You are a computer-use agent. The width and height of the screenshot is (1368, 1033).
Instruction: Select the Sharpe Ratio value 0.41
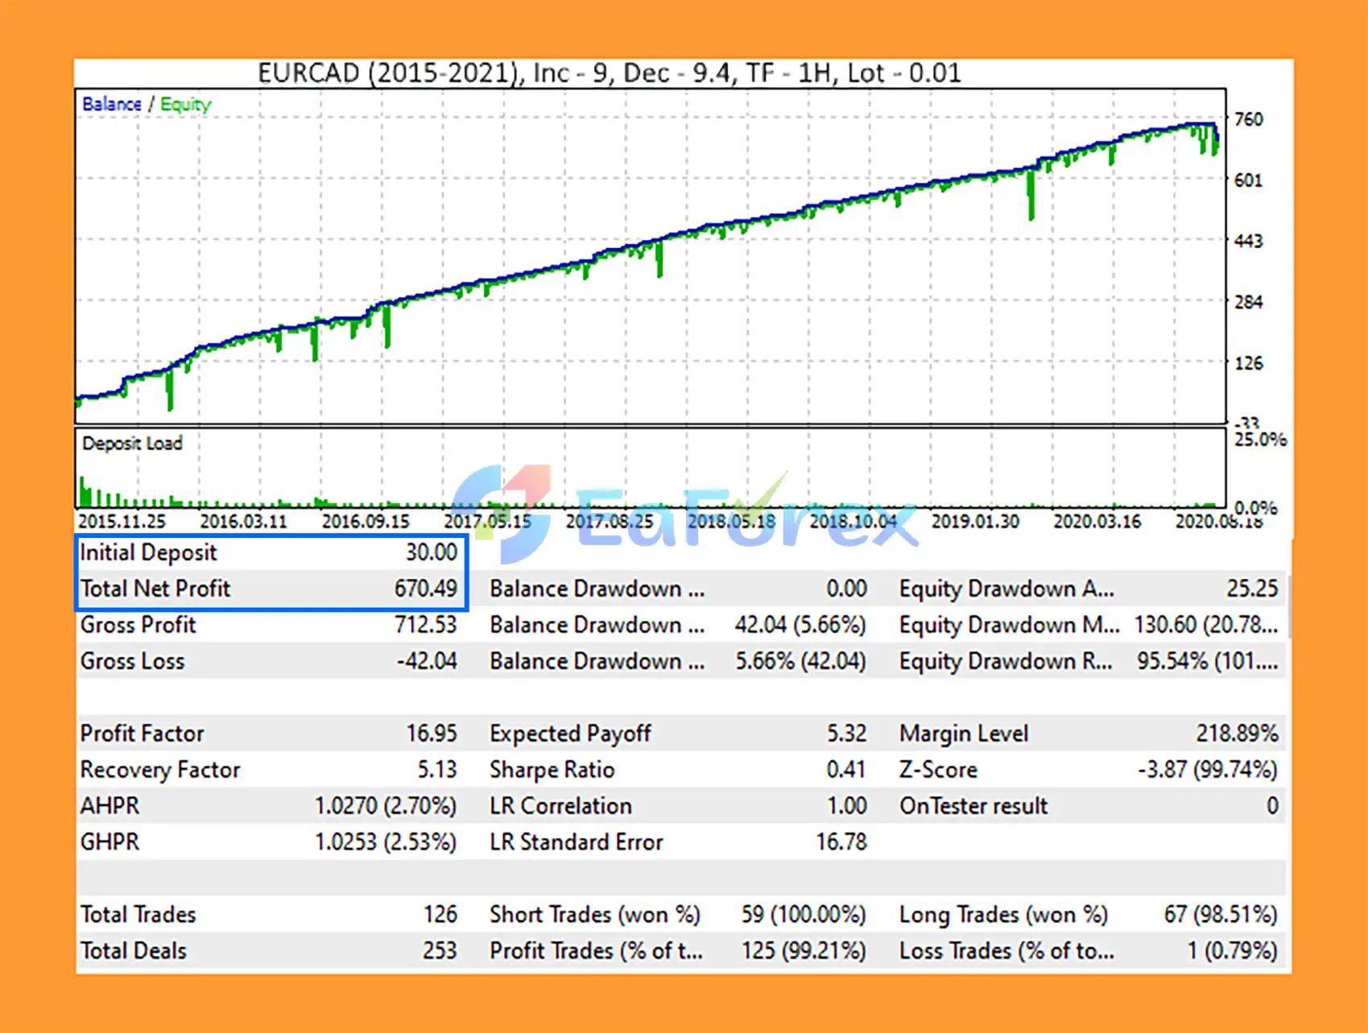pyautogui.click(x=846, y=770)
